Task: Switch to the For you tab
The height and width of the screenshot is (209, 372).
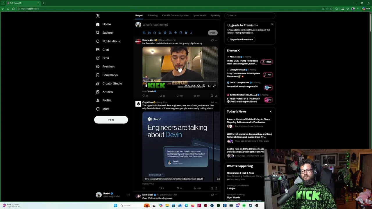Action: tap(139, 15)
